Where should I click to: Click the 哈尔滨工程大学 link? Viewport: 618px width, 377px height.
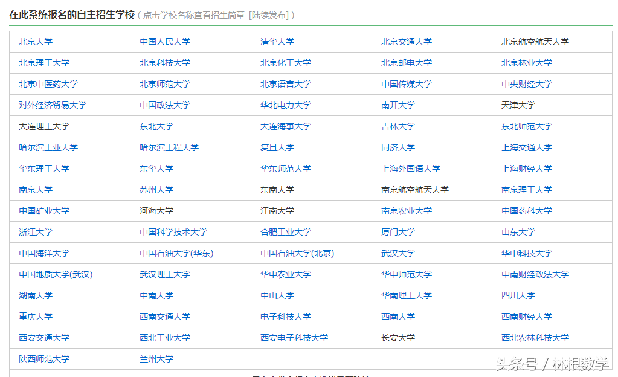tap(169, 148)
